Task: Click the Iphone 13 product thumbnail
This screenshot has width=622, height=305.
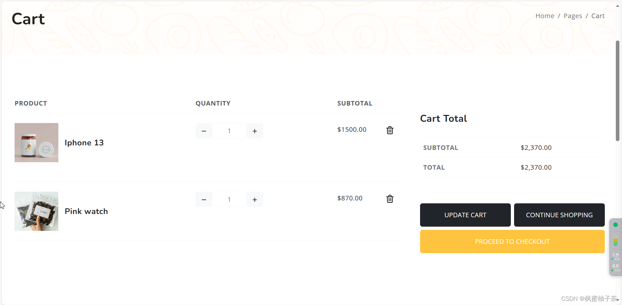Action: 36,142
